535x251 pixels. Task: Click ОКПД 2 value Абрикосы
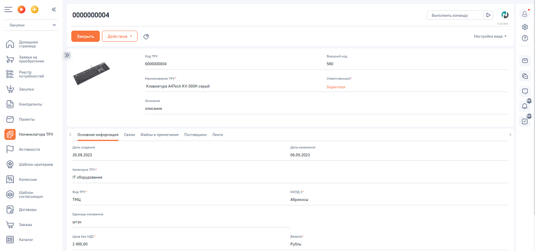[299, 200]
